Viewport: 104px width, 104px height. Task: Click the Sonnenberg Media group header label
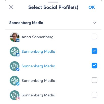pos(26,23)
